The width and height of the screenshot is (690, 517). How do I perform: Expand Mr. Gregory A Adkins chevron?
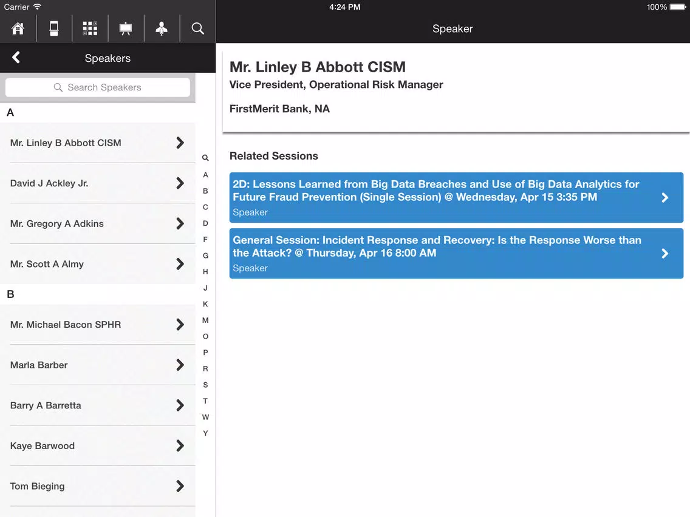180,224
